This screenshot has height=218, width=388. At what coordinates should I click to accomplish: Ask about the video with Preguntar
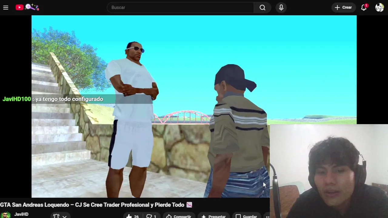pyautogui.click(x=214, y=216)
